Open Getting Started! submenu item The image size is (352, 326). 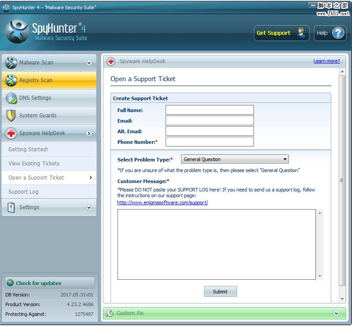49,149
